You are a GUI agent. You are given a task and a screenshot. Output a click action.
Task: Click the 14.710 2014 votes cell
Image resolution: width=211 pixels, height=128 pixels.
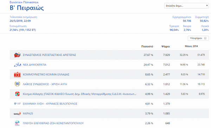201,75
